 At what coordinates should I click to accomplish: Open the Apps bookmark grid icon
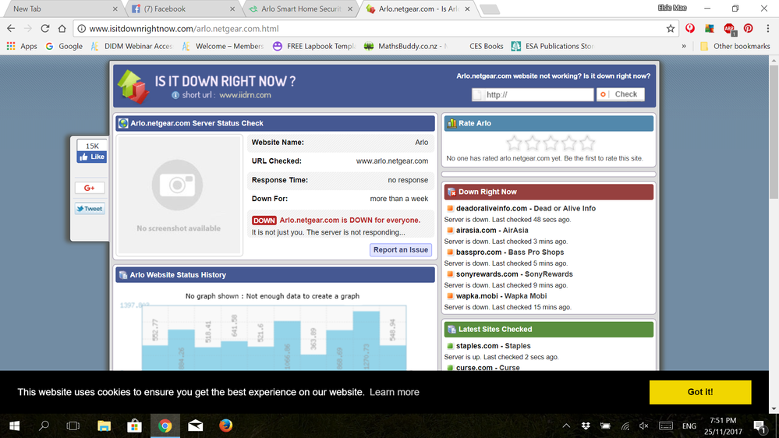[x=11, y=46]
